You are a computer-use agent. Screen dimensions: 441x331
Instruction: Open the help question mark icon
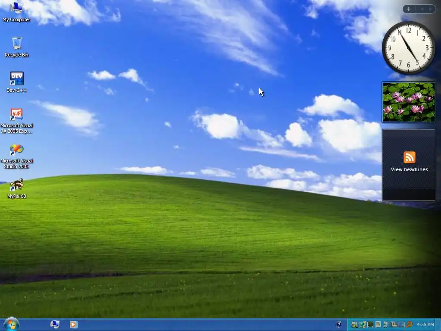339,325
